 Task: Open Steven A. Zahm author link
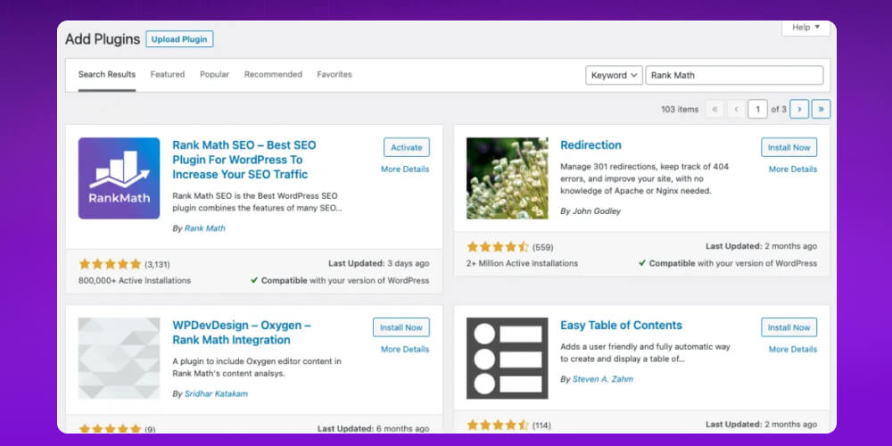click(x=602, y=379)
